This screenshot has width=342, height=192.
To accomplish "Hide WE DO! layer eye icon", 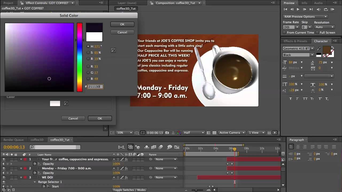I will pos(4,177).
